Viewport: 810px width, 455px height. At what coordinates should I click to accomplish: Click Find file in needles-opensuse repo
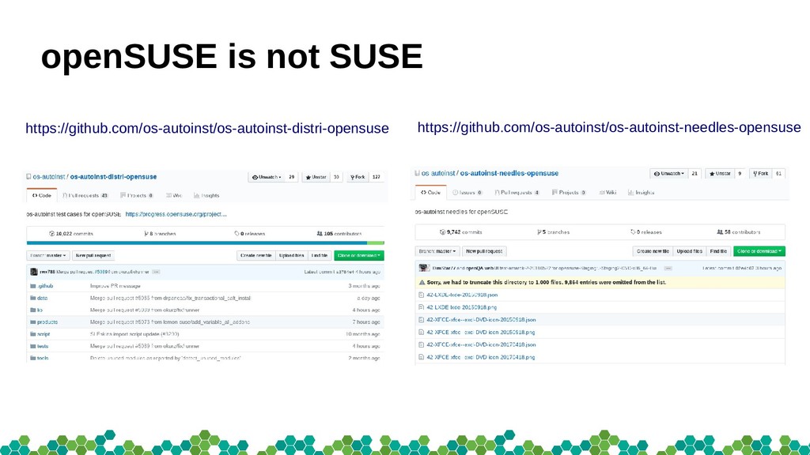[x=718, y=251]
